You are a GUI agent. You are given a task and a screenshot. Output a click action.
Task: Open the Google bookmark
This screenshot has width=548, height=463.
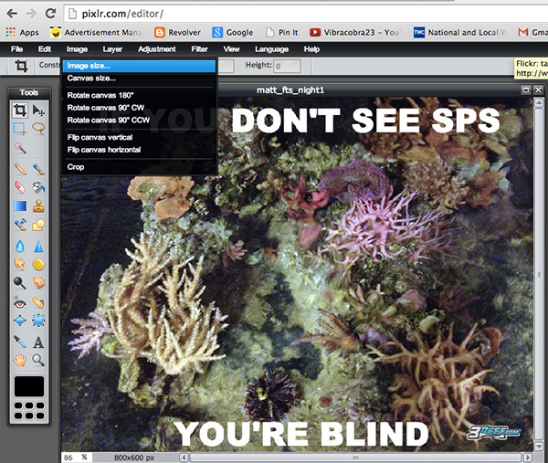pyautogui.click(x=233, y=33)
